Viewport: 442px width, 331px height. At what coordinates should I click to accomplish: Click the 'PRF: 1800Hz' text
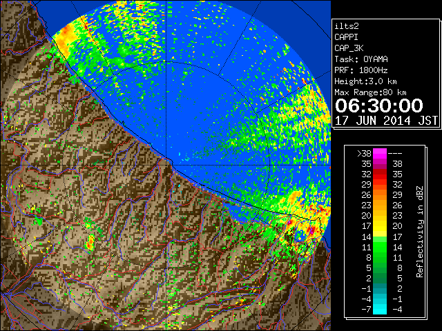[x=361, y=70]
